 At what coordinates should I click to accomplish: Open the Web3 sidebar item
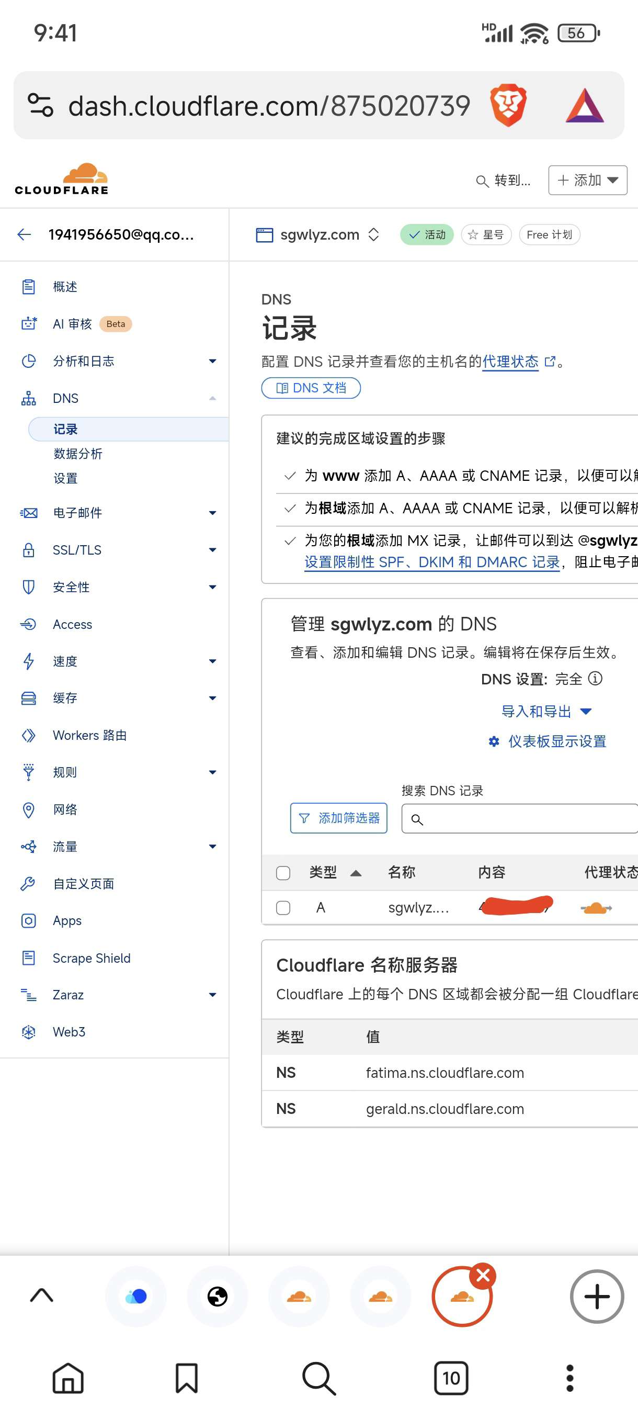point(69,1032)
